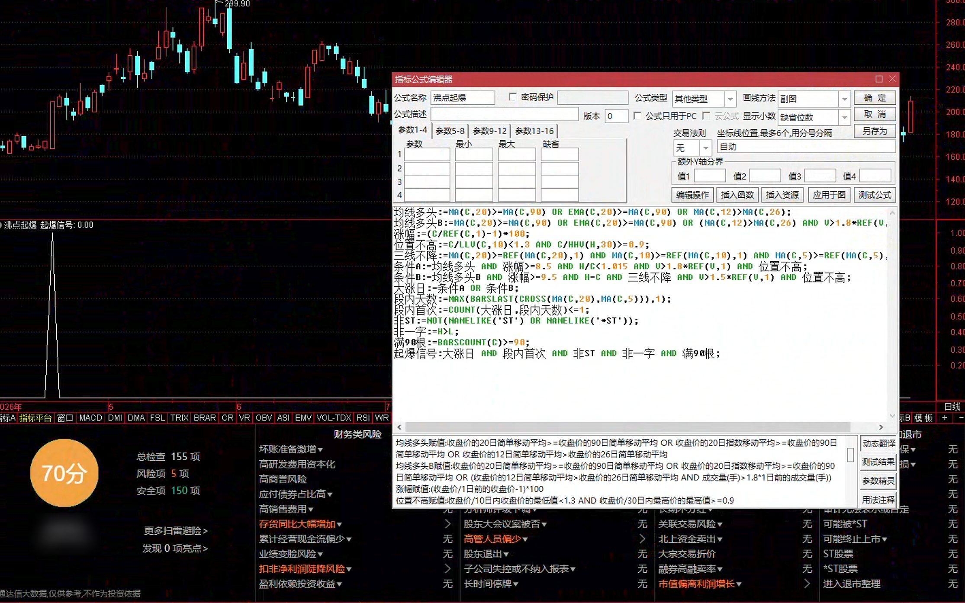Select MACD indicator tab

point(90,418)
